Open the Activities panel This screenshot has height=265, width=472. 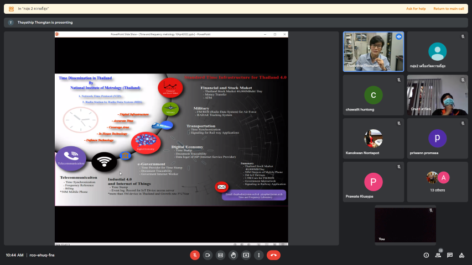[461, 255]
